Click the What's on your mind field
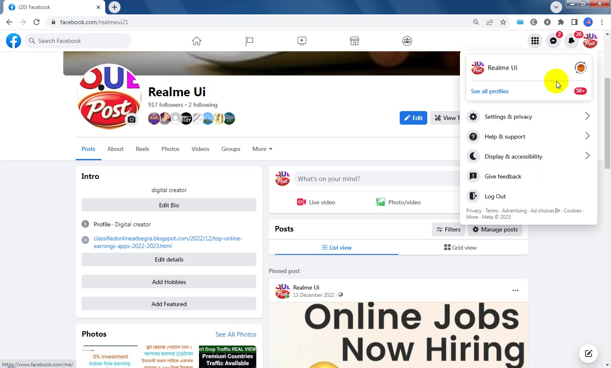 click(378, 179)
